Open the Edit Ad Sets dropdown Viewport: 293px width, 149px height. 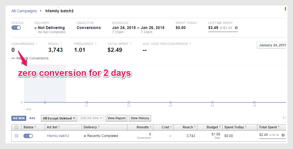[91, 118]
